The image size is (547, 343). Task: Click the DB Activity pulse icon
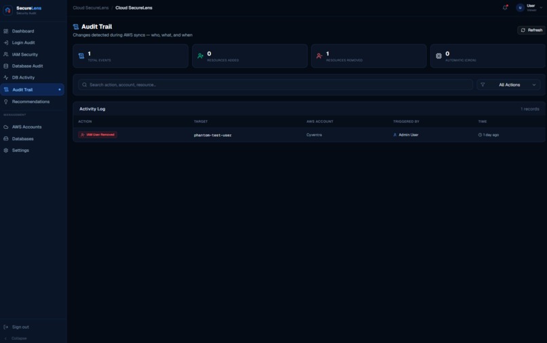(x=6, y=77)
